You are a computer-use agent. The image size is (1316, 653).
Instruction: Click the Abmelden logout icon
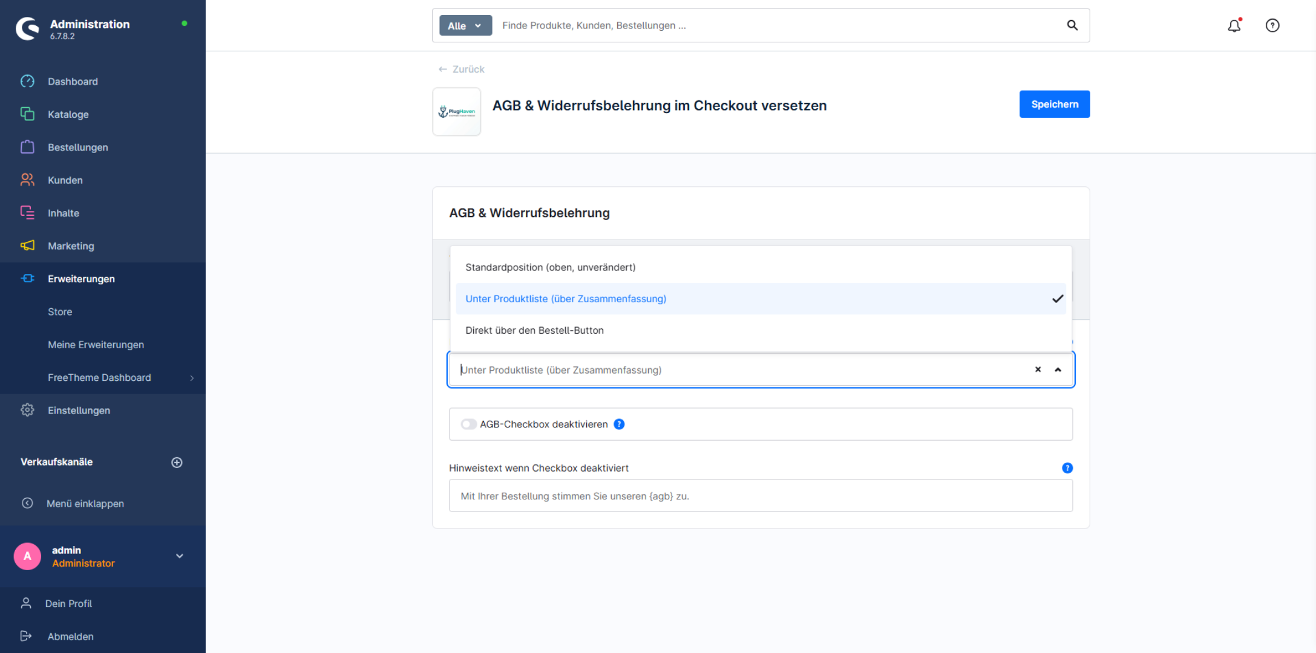tap(26, 635)
